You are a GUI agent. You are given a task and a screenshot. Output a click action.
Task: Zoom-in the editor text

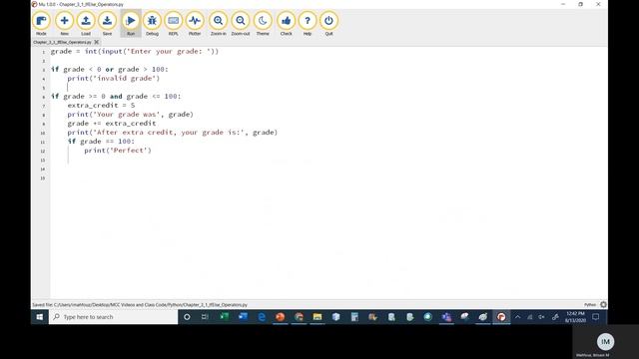point(219,24)
